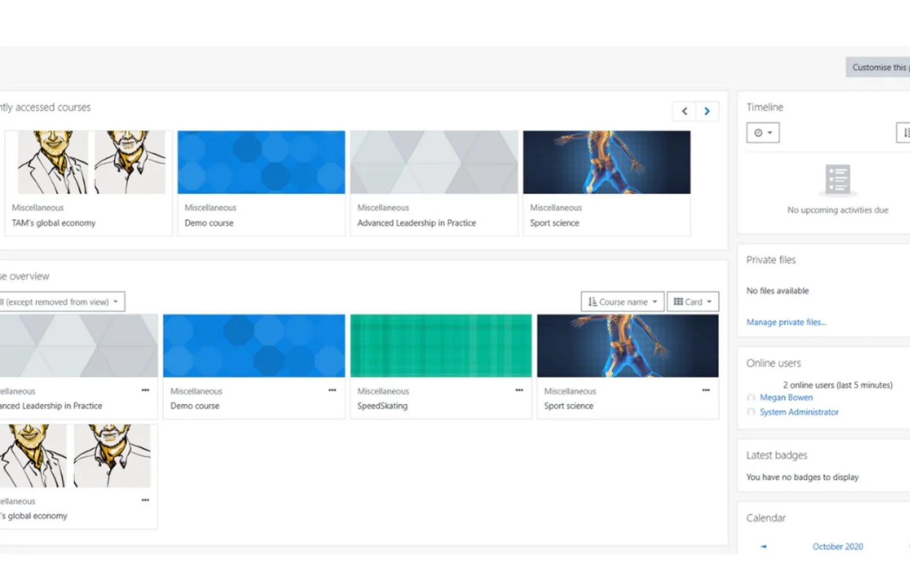
Task: Open Manage private files link
Action: click(786, 322)
